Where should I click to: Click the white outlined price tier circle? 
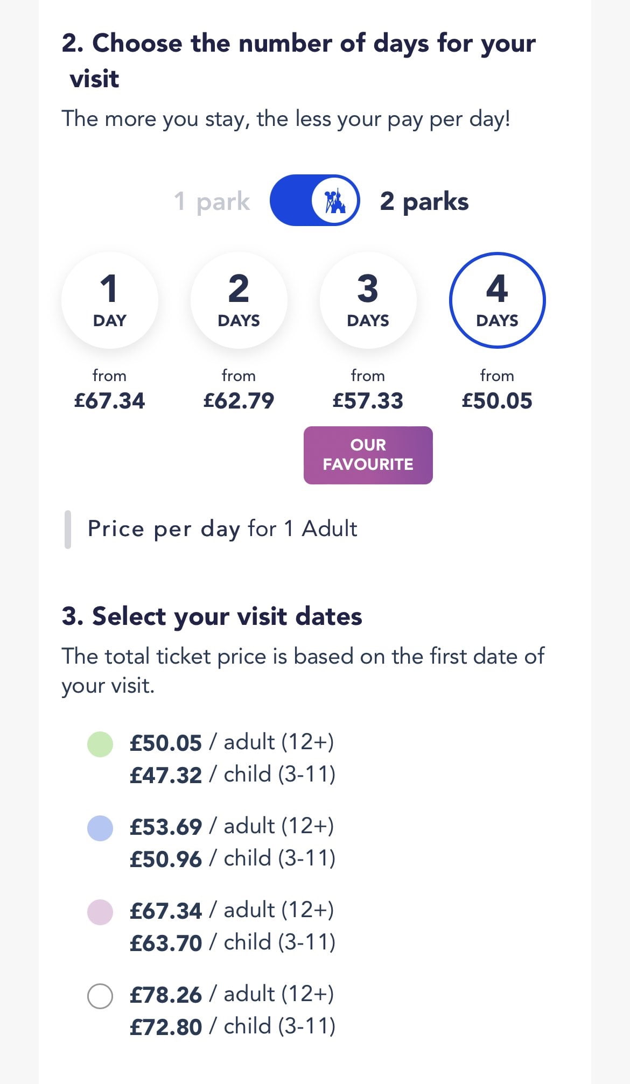pyautogui.click(x=100, y=996)
